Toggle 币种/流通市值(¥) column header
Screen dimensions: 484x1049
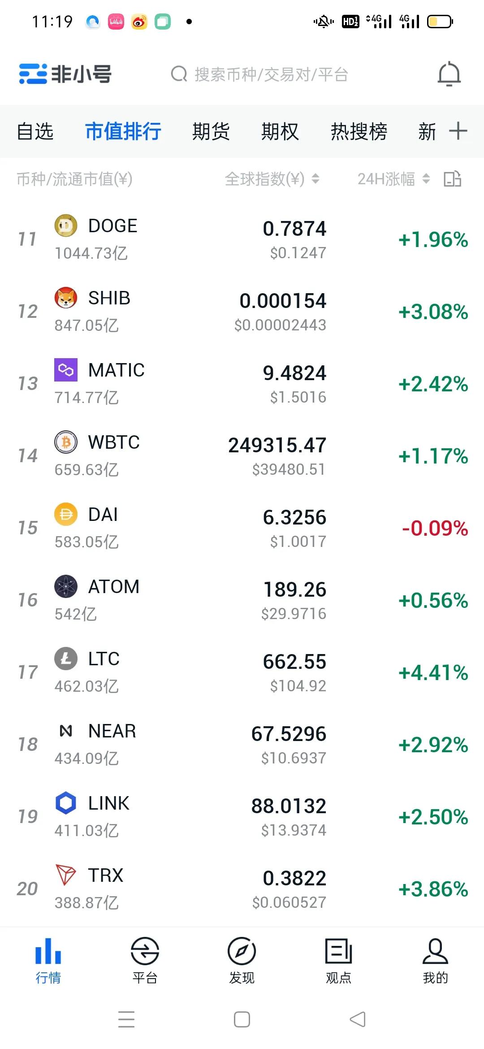(x=74, y=179)
